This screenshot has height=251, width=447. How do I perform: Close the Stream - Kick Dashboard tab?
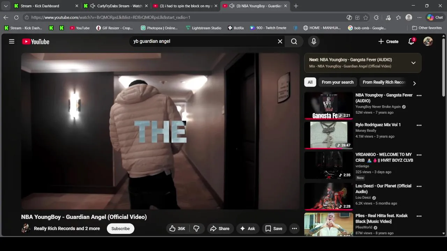(77, 6)
